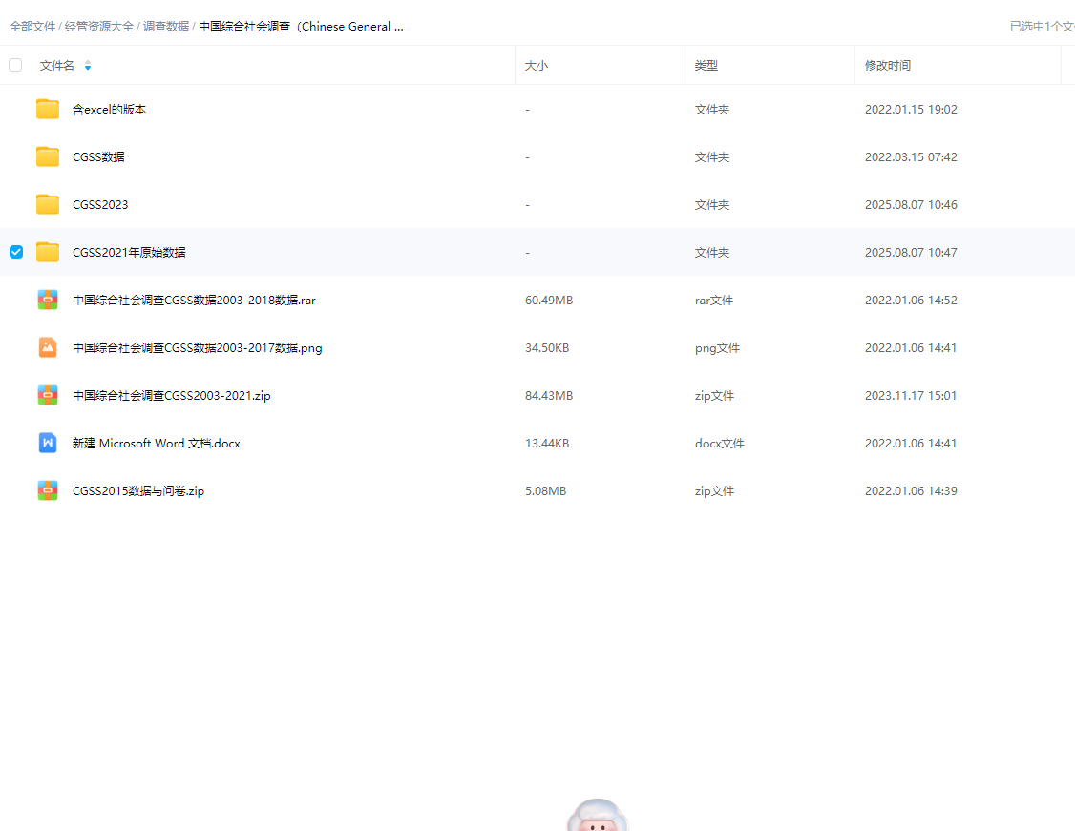Viewport: 1075px width, 831px height.
Task: Open the CGSS2021年原始数据 folder icon
Action: [x=48, y=252]
